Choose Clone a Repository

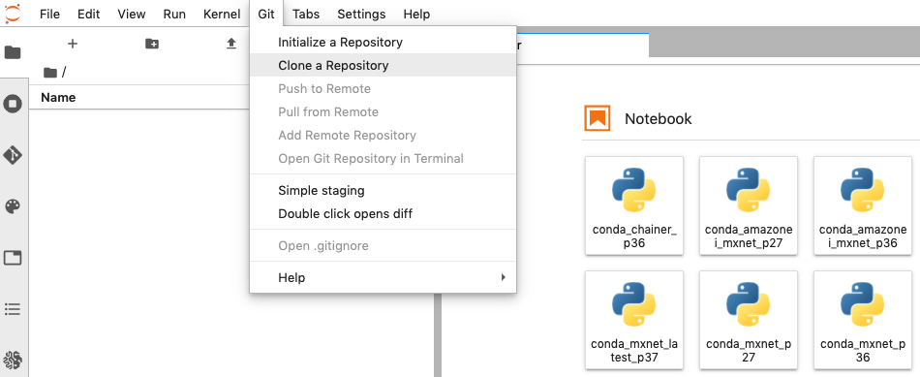point(383,65)
